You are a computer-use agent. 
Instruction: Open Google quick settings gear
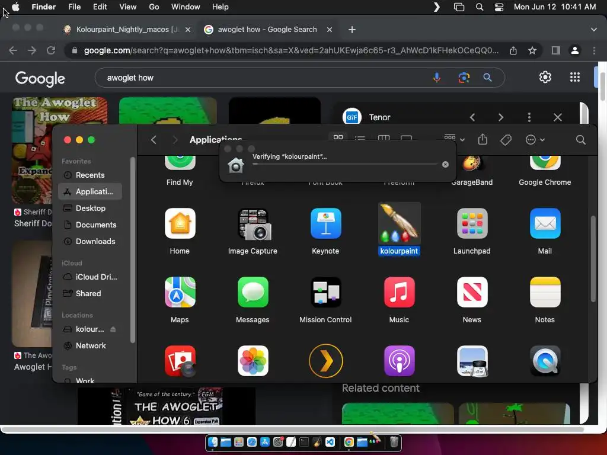click(x=545, y=77)
